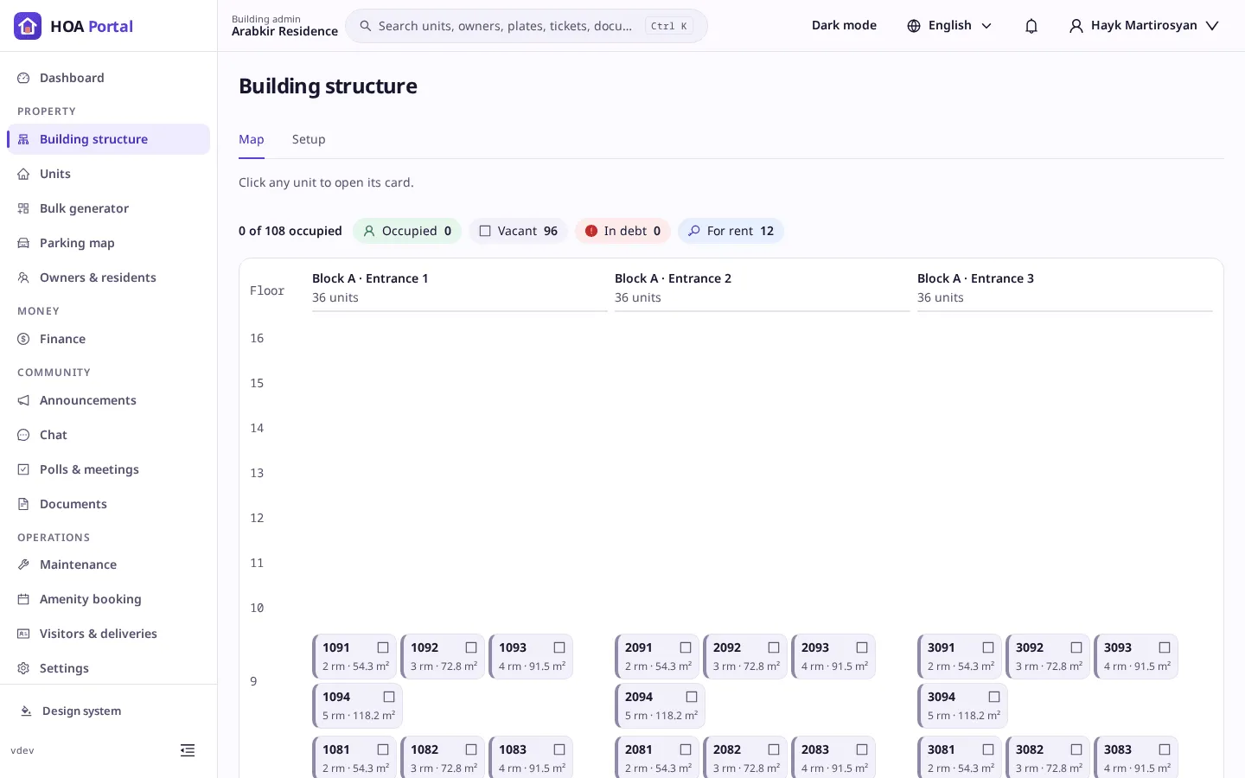1245x778 pixels.
Task: Click the Finance dollar icon
Action: [23, 339]
